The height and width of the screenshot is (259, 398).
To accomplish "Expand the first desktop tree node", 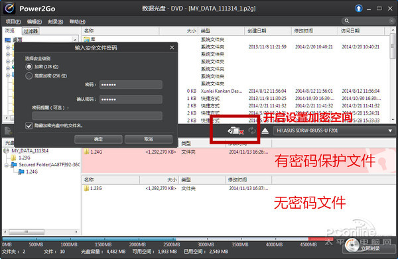I will (x=7, y=48).
